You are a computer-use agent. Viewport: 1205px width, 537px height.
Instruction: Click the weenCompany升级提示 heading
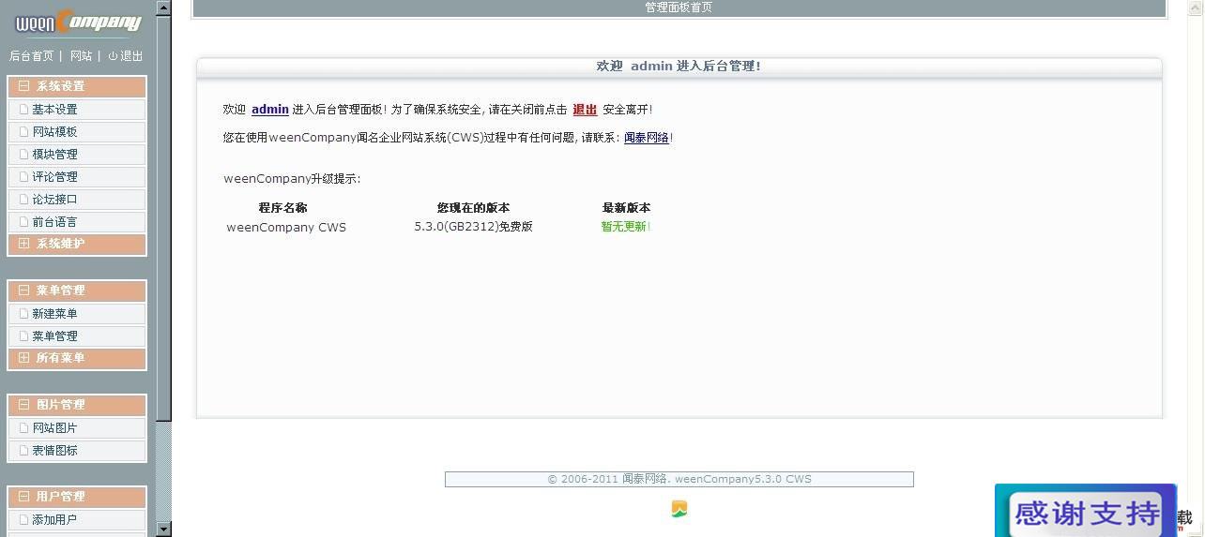(292, 179)
